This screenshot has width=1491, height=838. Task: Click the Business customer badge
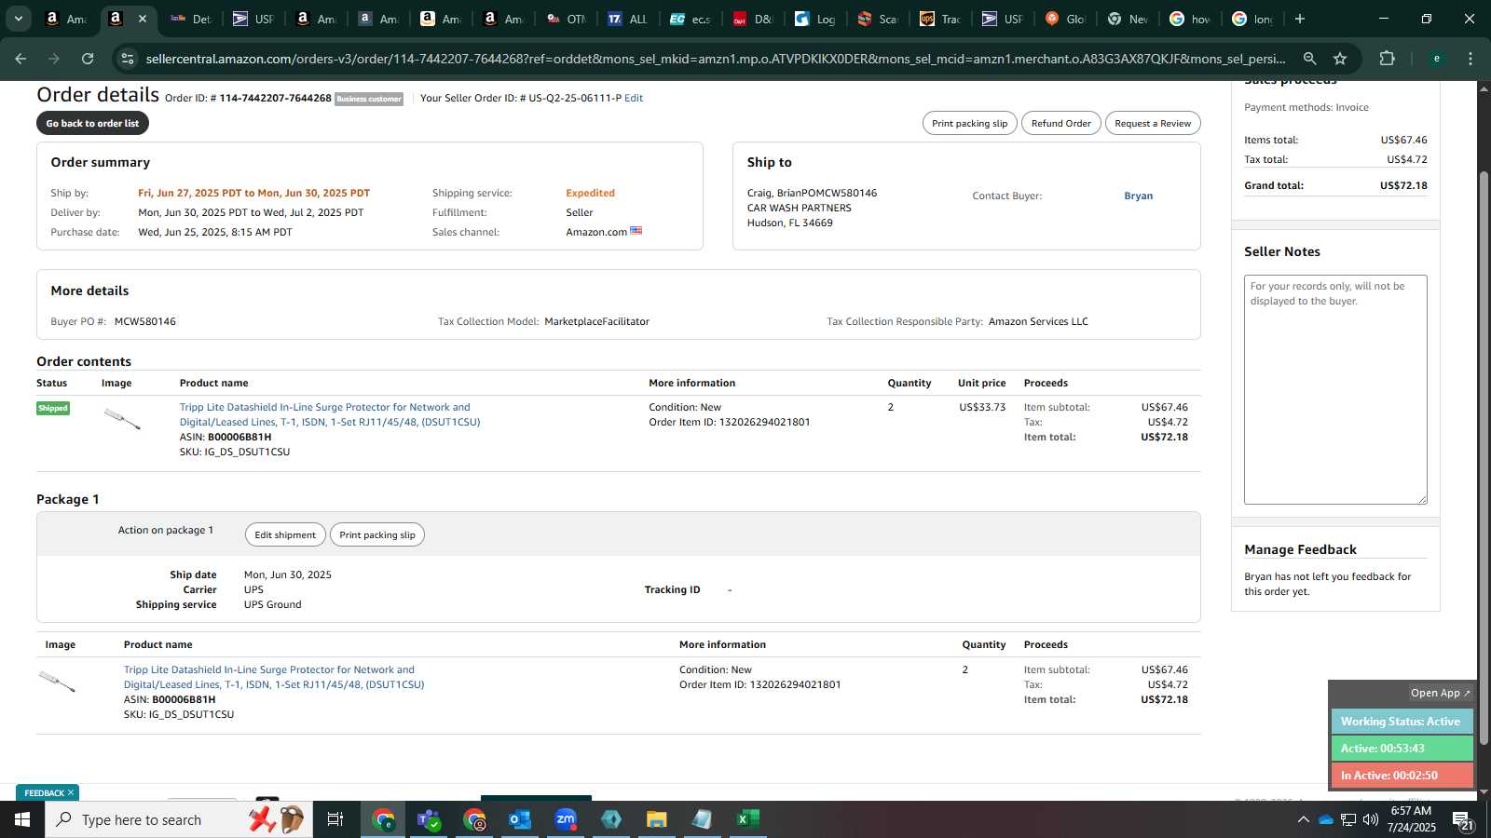(x=369, y=99)
